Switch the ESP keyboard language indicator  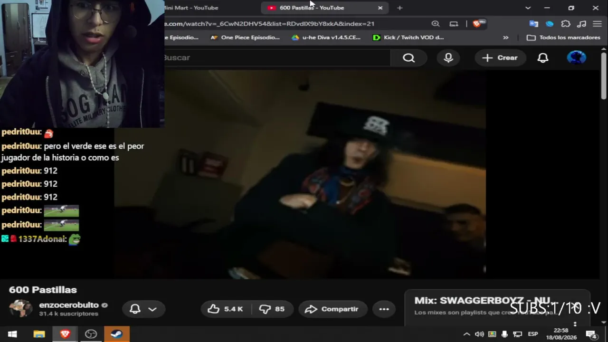tap(533, 334)
